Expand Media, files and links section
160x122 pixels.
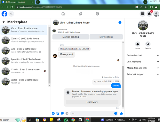(x=143, y=68)
